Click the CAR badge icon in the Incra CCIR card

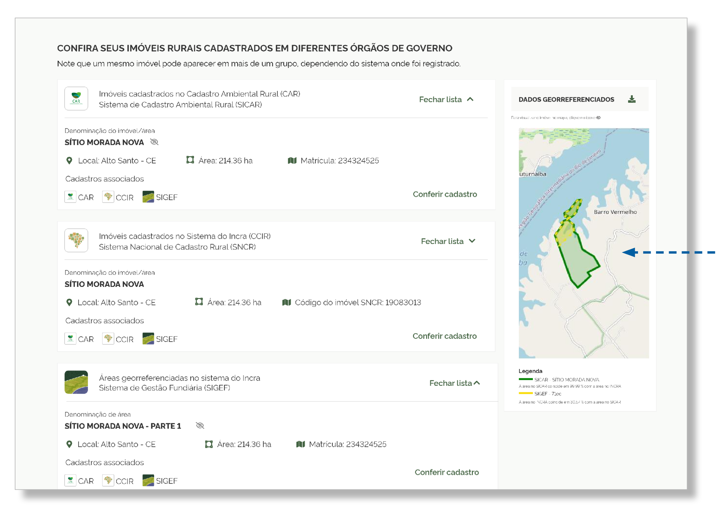point(70,339)
